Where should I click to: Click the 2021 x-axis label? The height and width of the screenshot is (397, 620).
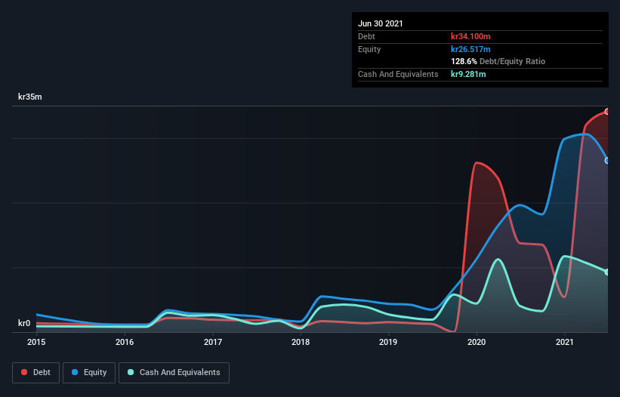point(565,342)
